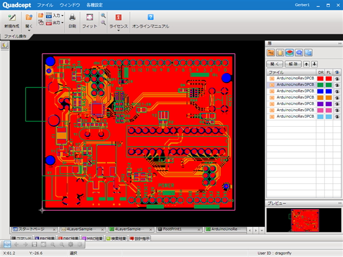Toggle visibility of the blue layer
The image size is (343, 257).
pyautogui.click(x=337, y=91)
